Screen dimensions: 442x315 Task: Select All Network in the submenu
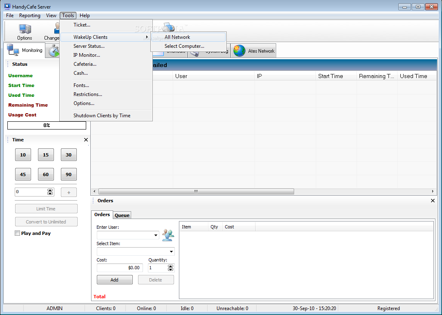[188, 37]
